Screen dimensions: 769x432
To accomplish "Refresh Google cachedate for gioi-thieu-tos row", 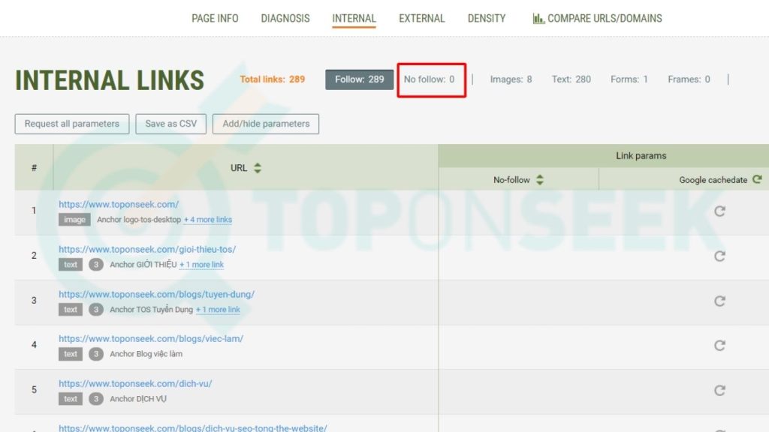I will click(719, 256).
